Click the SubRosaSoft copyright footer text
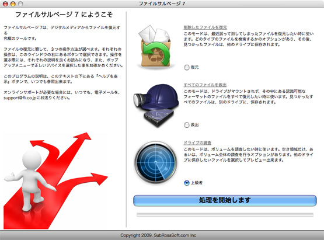The width and height of the screenshot is (324, 240). 158,235
